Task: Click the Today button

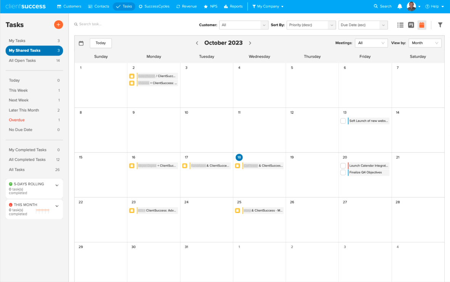Action: pyautogui.click(x=101, y=43)
